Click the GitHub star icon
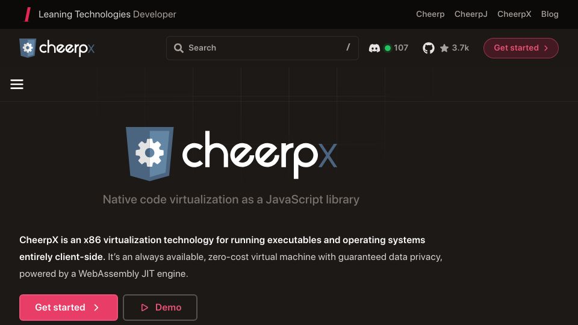This screenshot has width=578, height=325. click(444, 48)
